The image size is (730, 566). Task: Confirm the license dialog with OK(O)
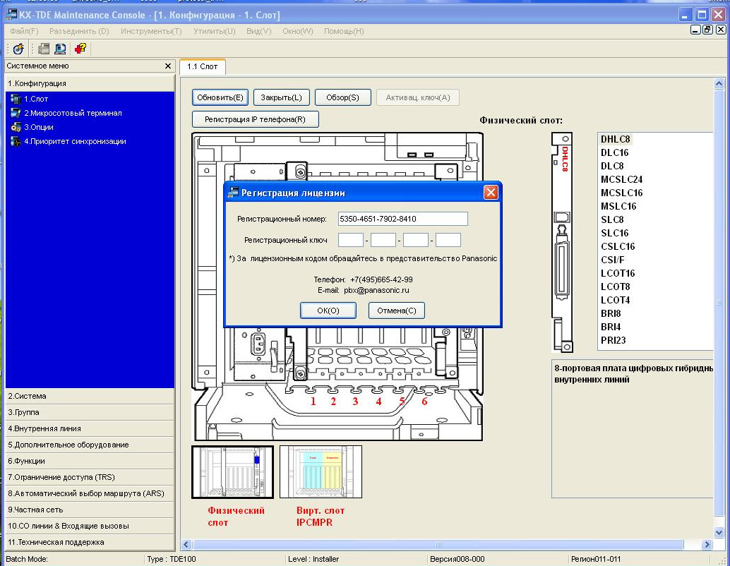click(x=328, y=311)
